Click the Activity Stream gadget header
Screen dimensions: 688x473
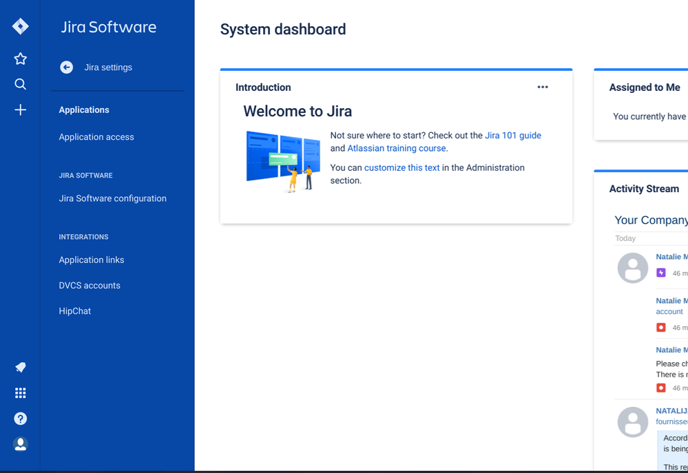pos(644,189)
